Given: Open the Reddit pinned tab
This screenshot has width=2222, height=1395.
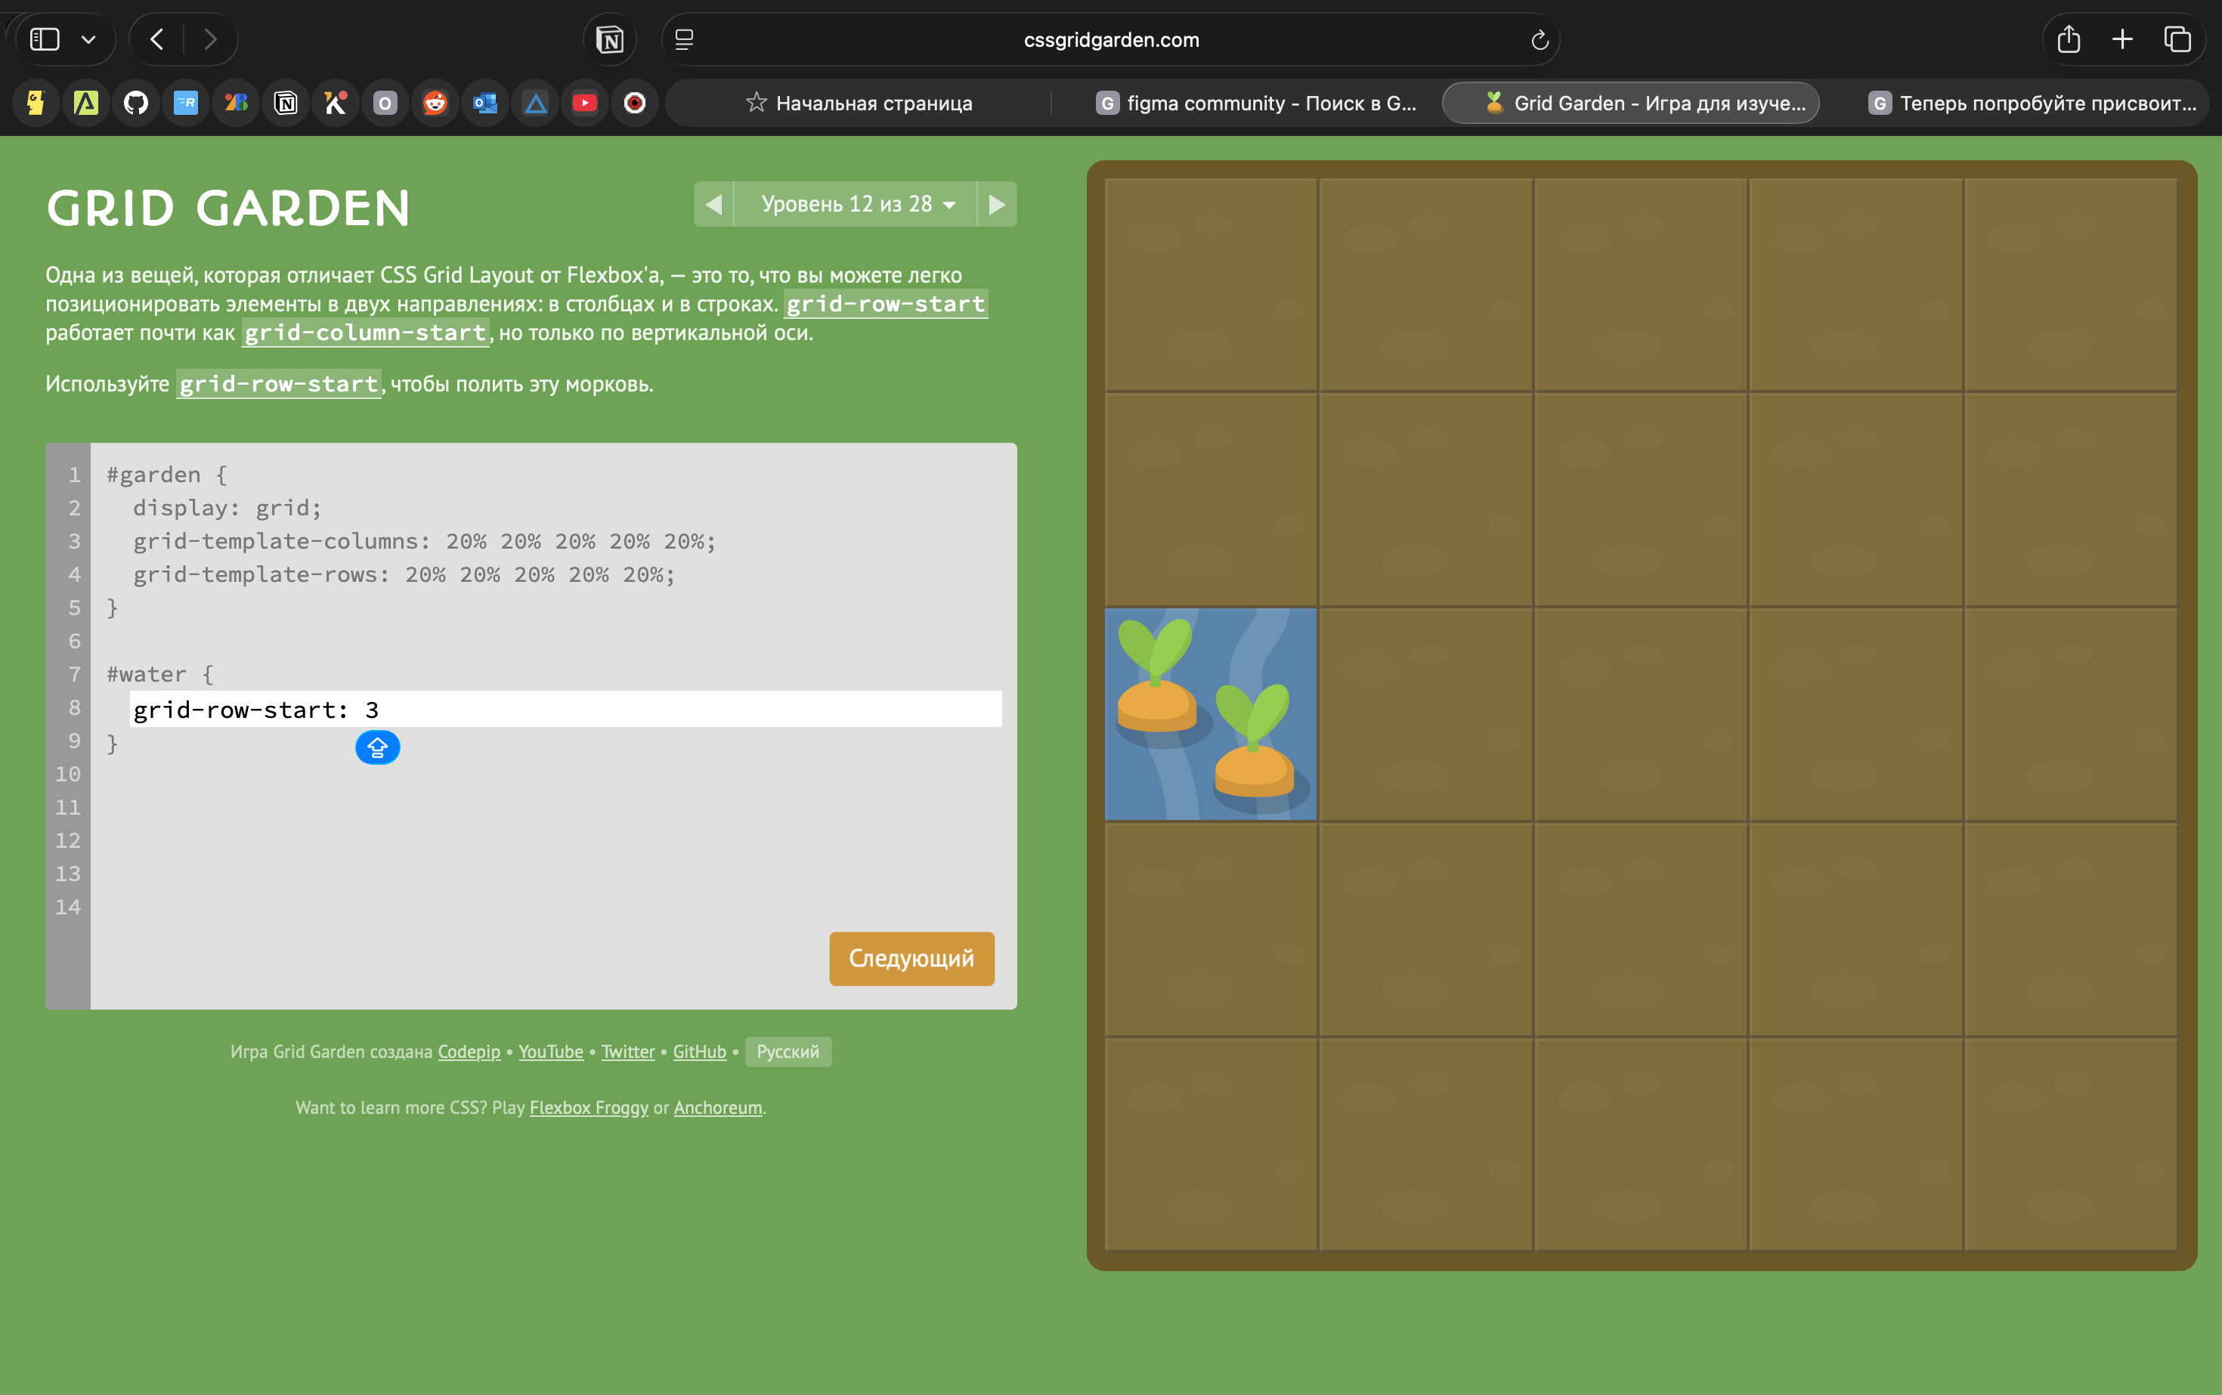Looking at the screenshot, I should [435, 104].
